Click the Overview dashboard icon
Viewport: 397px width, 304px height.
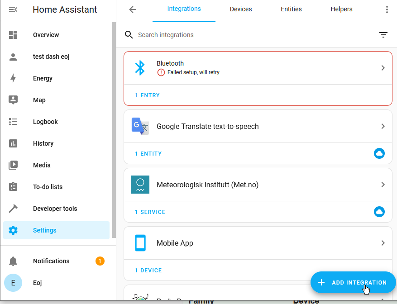(13, 35)
